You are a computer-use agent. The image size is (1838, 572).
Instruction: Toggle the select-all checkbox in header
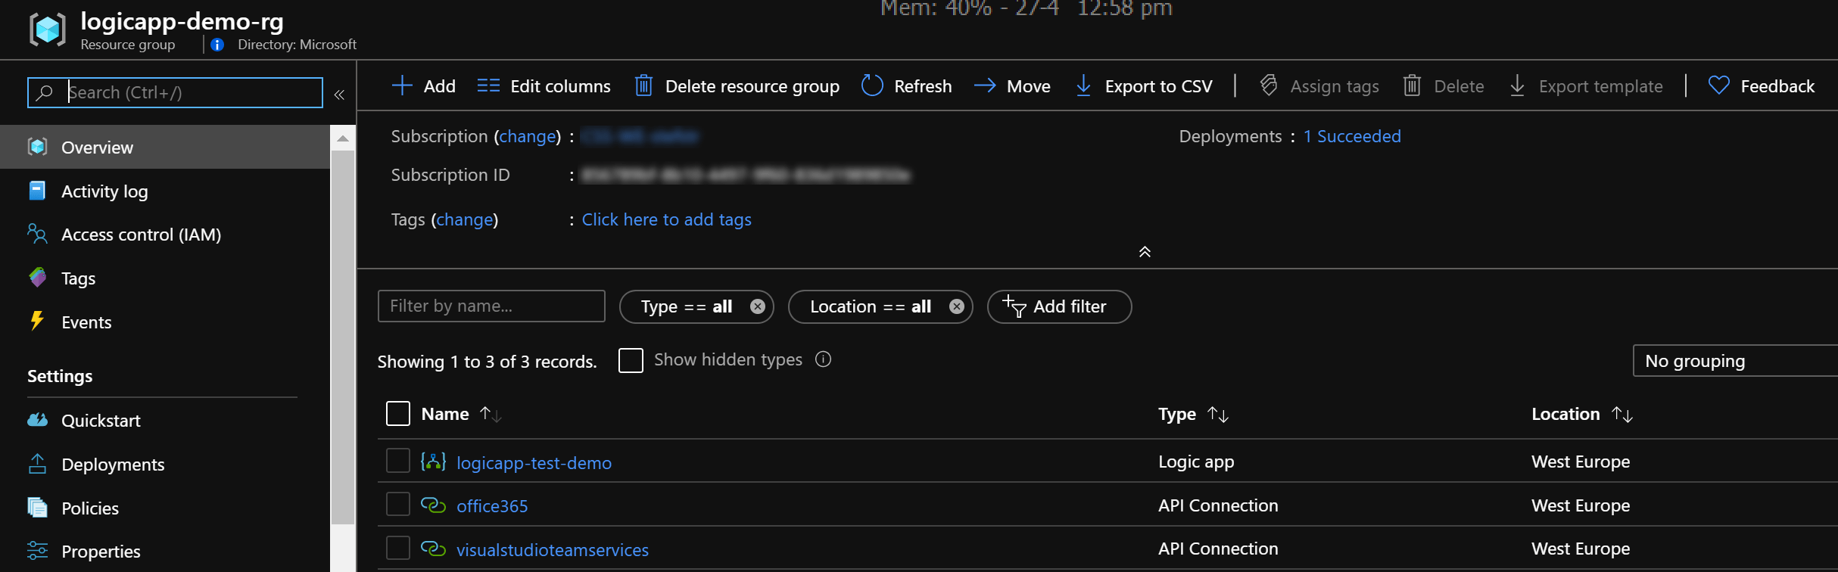coord(398,414)
